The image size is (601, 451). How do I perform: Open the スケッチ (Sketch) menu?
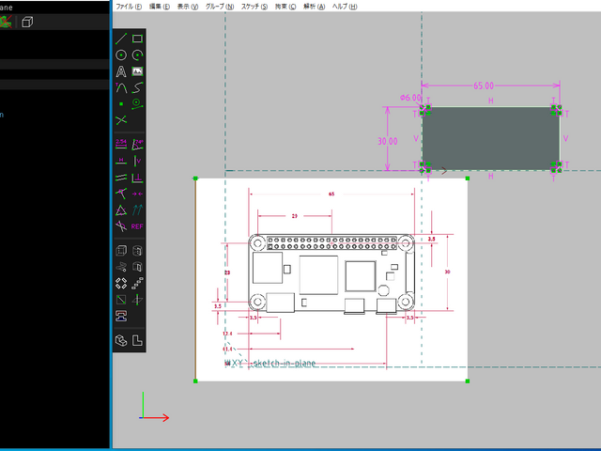(252, 6)
